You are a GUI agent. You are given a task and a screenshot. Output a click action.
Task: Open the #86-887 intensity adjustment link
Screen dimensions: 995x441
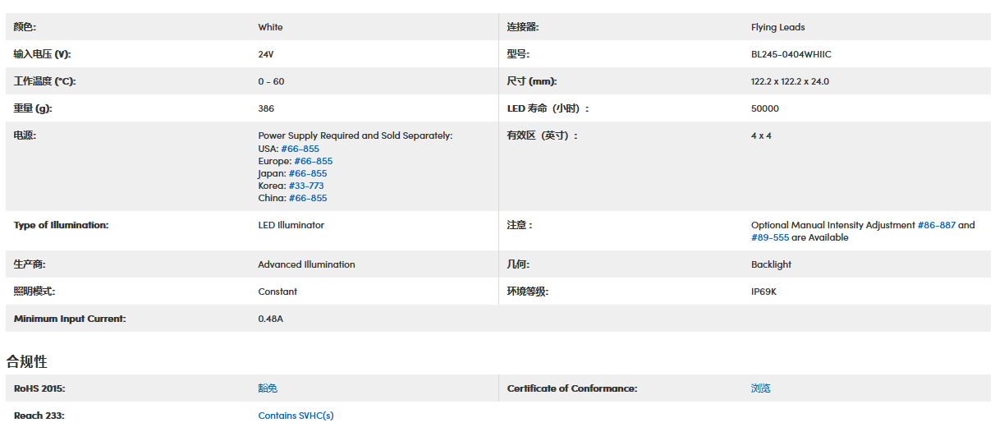936,225
